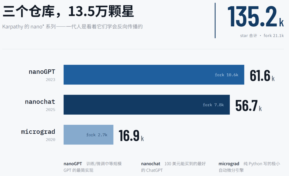Click the year 2023 under nanoGPT
This screenshot has height=176, width=289.
click(x=51, y=80)
